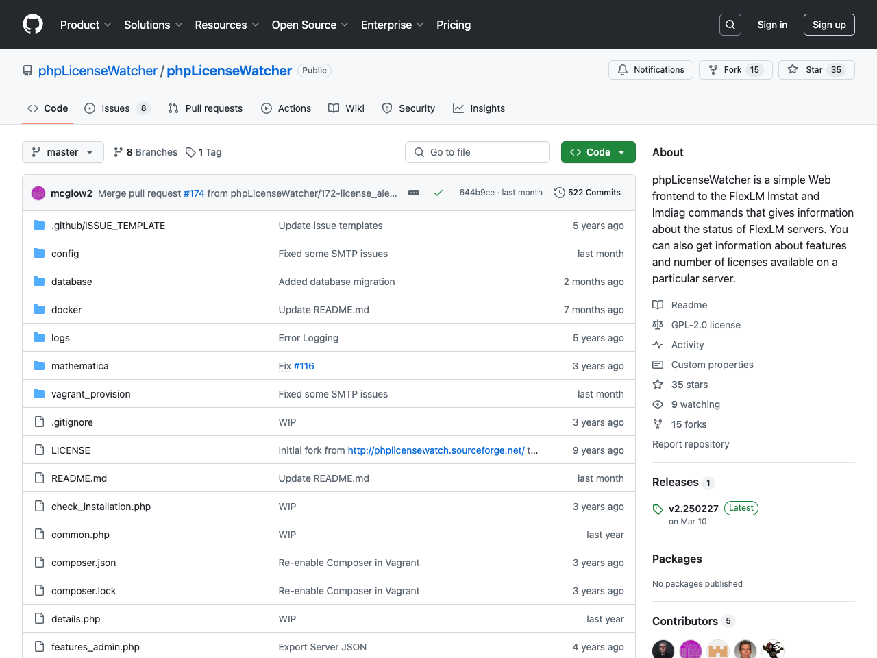Click the mathematica folder icon
Image resolution: width=877 pixels, height=658 pixels.
coord(39,366)
